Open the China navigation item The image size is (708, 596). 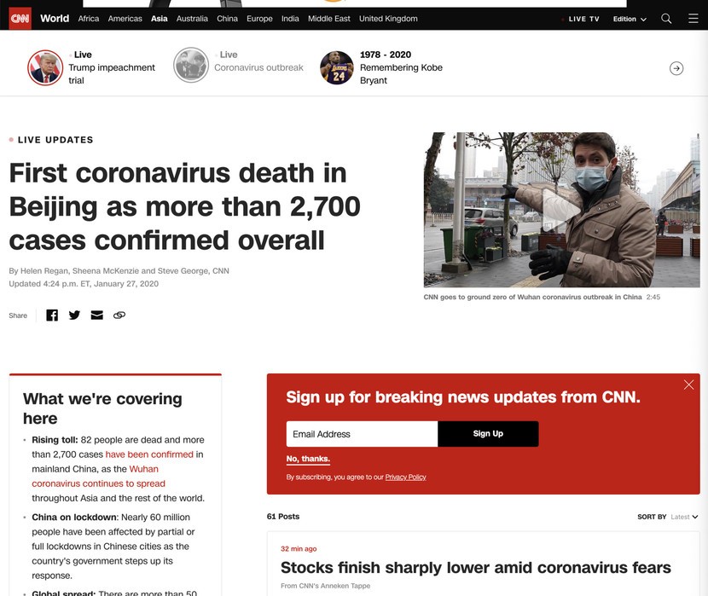pos(227,19)
